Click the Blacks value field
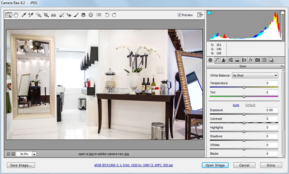 (x=272, y=154)
